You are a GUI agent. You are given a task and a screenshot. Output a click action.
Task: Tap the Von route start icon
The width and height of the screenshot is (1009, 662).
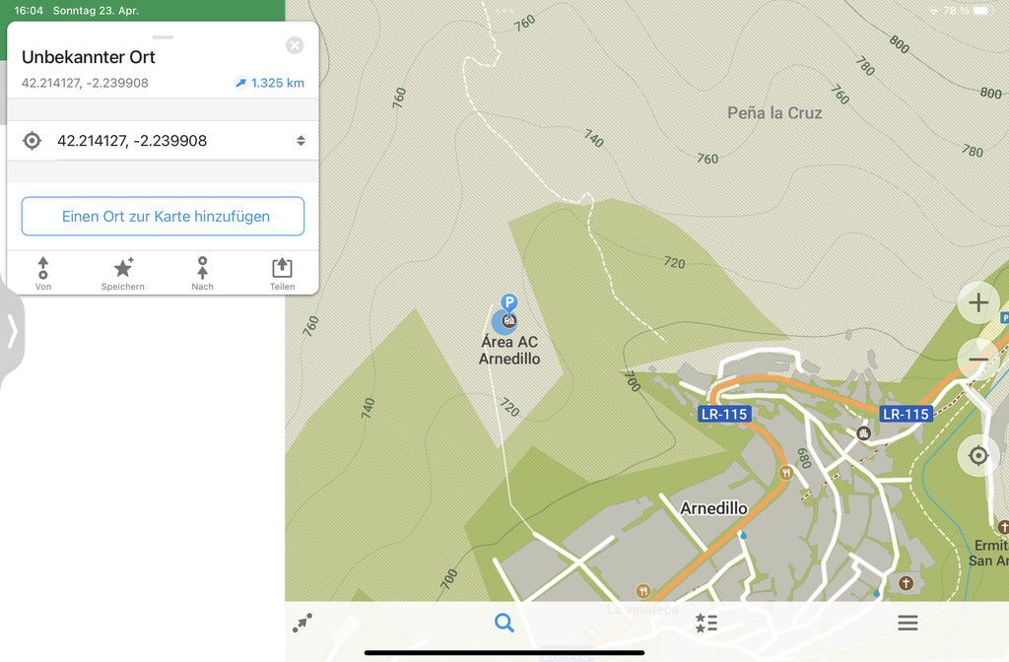43,274
